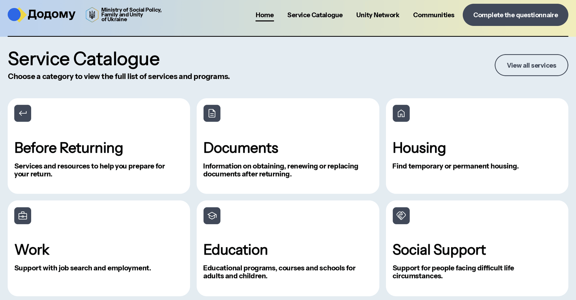
Task: Open the Before Returning category title
Action: 69,148
